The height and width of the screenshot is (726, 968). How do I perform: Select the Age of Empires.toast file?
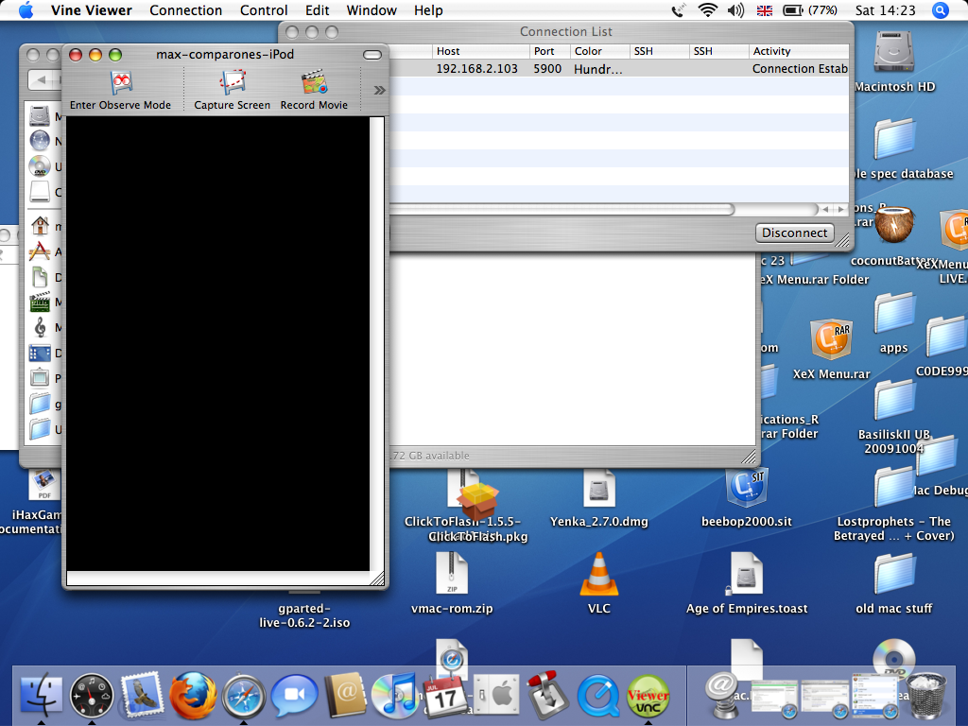tap(747, 574)
